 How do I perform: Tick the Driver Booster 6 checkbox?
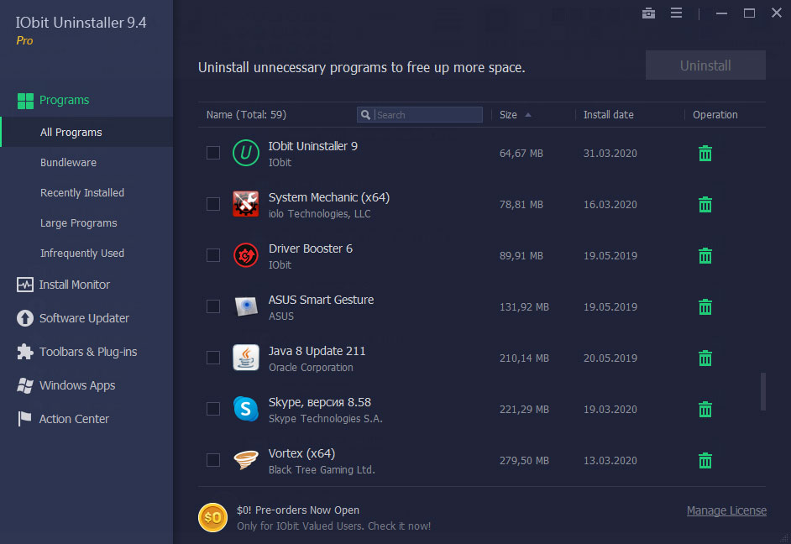pyautogui.click(x=213, y=255)
